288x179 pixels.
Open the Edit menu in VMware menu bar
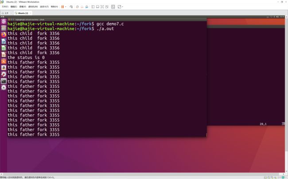point(14,7)
